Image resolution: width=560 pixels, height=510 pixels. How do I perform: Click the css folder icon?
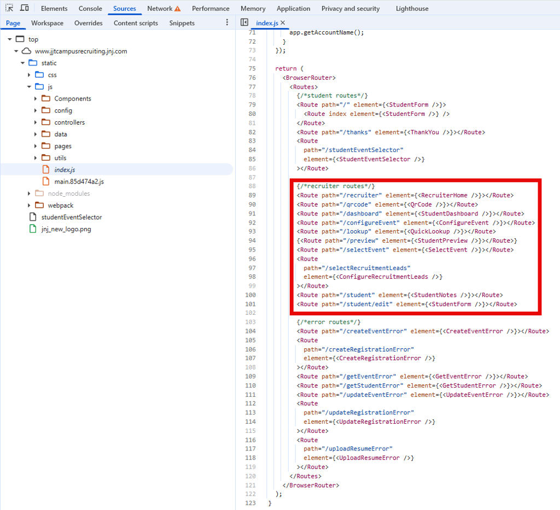click(x=39, y=74)
